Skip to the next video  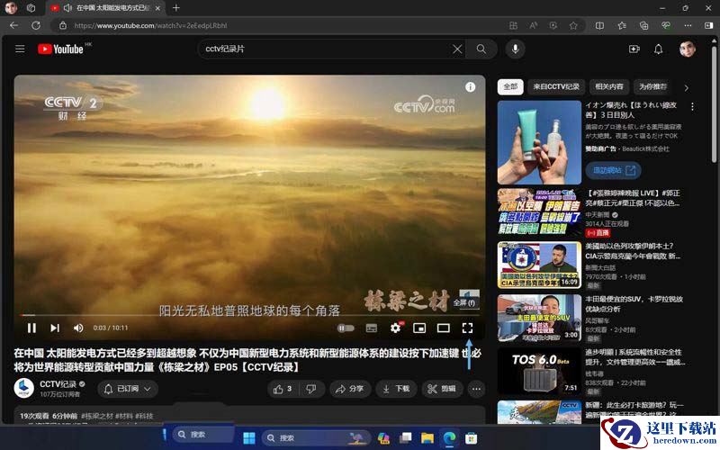(x=55, y=328)
